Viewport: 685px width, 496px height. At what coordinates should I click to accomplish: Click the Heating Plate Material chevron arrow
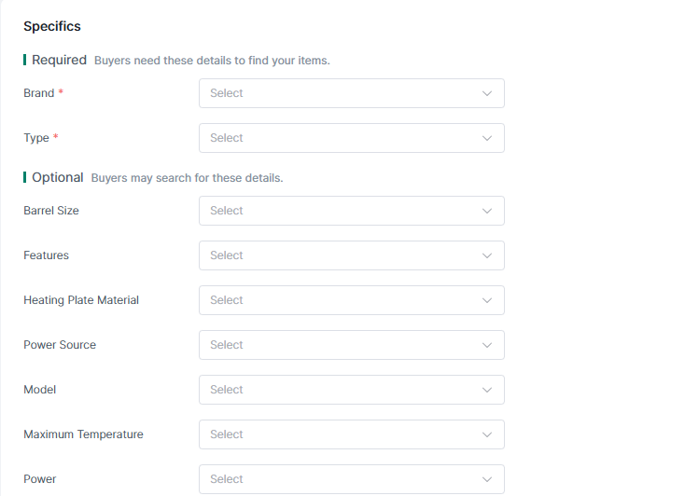click(x=486, y=300)
